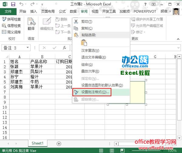Select column A header
The image size is (182, 153).
(x=19, y=57)
